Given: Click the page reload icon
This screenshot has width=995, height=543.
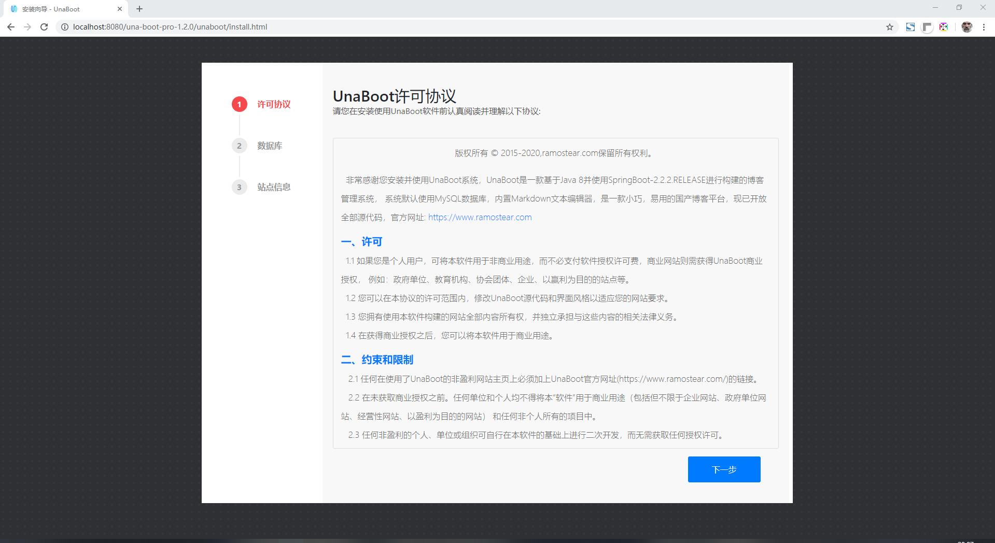Looking at the screenshot, I should click(44, 26).
